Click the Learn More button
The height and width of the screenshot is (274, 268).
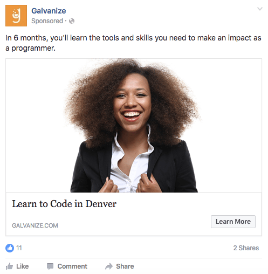[x=233, y=222]
